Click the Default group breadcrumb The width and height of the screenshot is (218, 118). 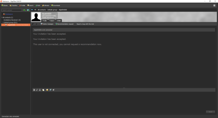52,10
